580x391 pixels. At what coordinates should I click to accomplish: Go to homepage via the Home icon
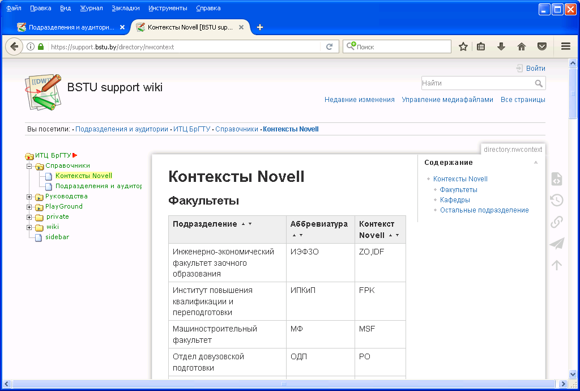pos(521,46)
